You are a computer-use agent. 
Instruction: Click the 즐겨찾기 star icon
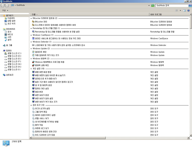4,15
